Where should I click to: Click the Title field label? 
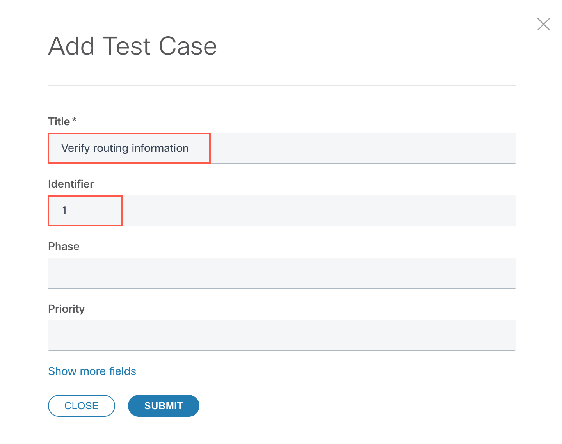(59, 121)
